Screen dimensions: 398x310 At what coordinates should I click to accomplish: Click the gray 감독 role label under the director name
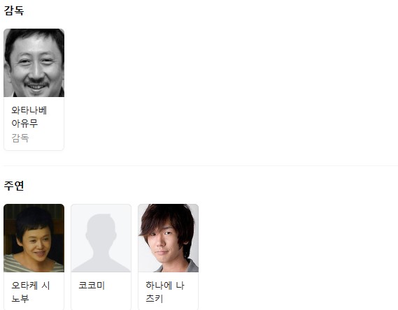(x=20, y=138)
